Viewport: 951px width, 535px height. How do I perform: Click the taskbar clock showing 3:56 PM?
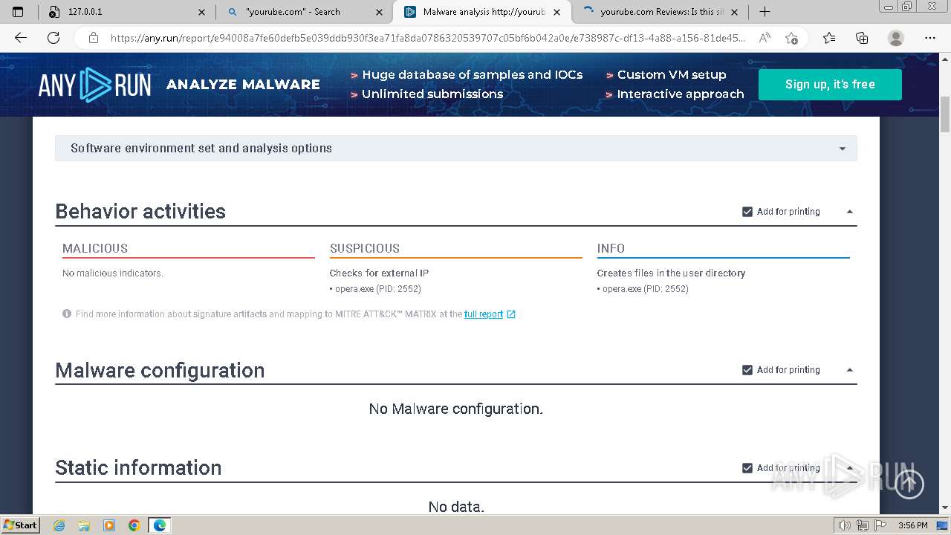[912, 525]
